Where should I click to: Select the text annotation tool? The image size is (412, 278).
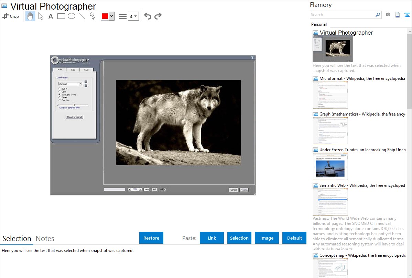click(51, 16)
